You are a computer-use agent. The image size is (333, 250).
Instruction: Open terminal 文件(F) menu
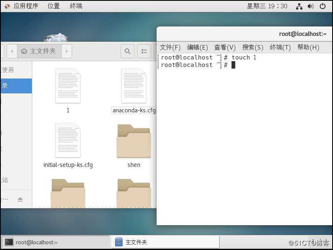tap(170, 47)
